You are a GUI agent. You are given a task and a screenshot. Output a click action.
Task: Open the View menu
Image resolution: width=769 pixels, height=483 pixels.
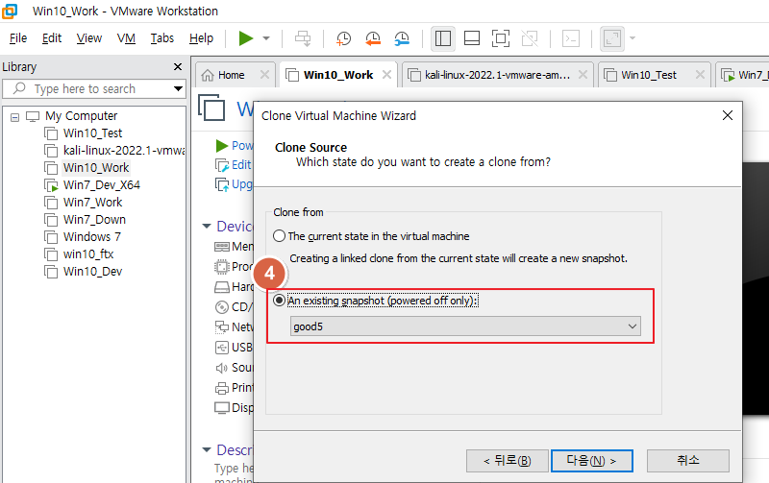point(88,38)
